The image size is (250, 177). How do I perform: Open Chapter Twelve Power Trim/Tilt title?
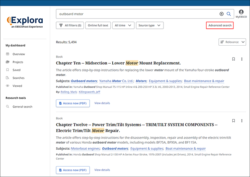137,127
